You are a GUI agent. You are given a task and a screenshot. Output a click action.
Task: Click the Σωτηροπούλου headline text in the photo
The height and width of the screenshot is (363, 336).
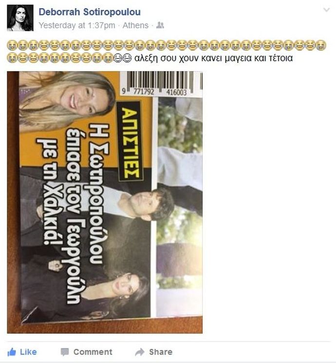(96, 194)
